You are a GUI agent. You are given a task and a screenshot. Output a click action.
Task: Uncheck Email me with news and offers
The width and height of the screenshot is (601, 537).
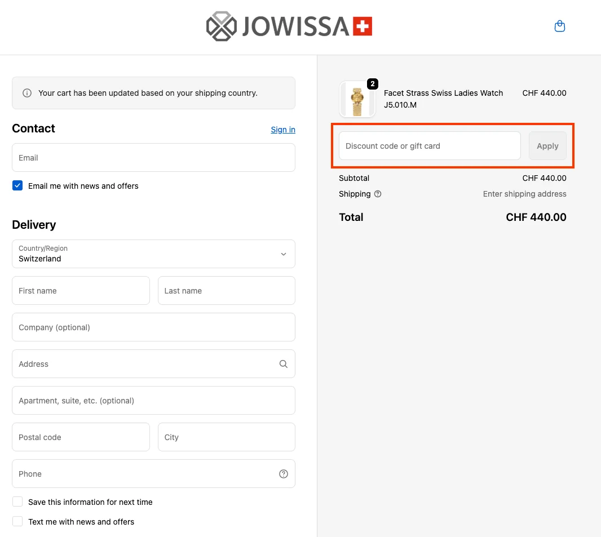point(17,185)
